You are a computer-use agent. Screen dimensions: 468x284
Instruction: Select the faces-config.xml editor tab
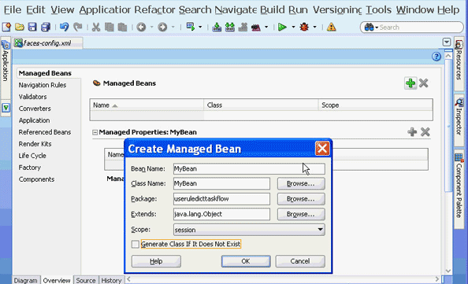click(48, 43)
